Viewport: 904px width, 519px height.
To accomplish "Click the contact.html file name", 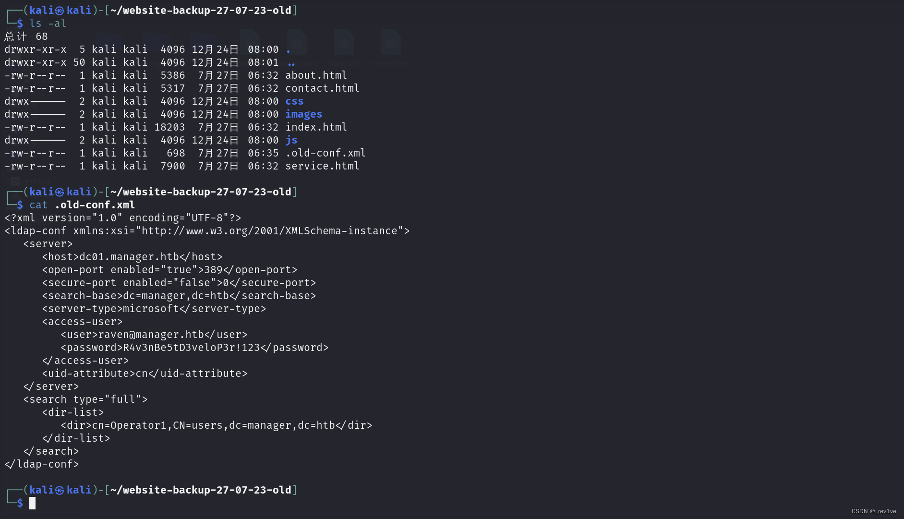I will click(x=322, y=88).
